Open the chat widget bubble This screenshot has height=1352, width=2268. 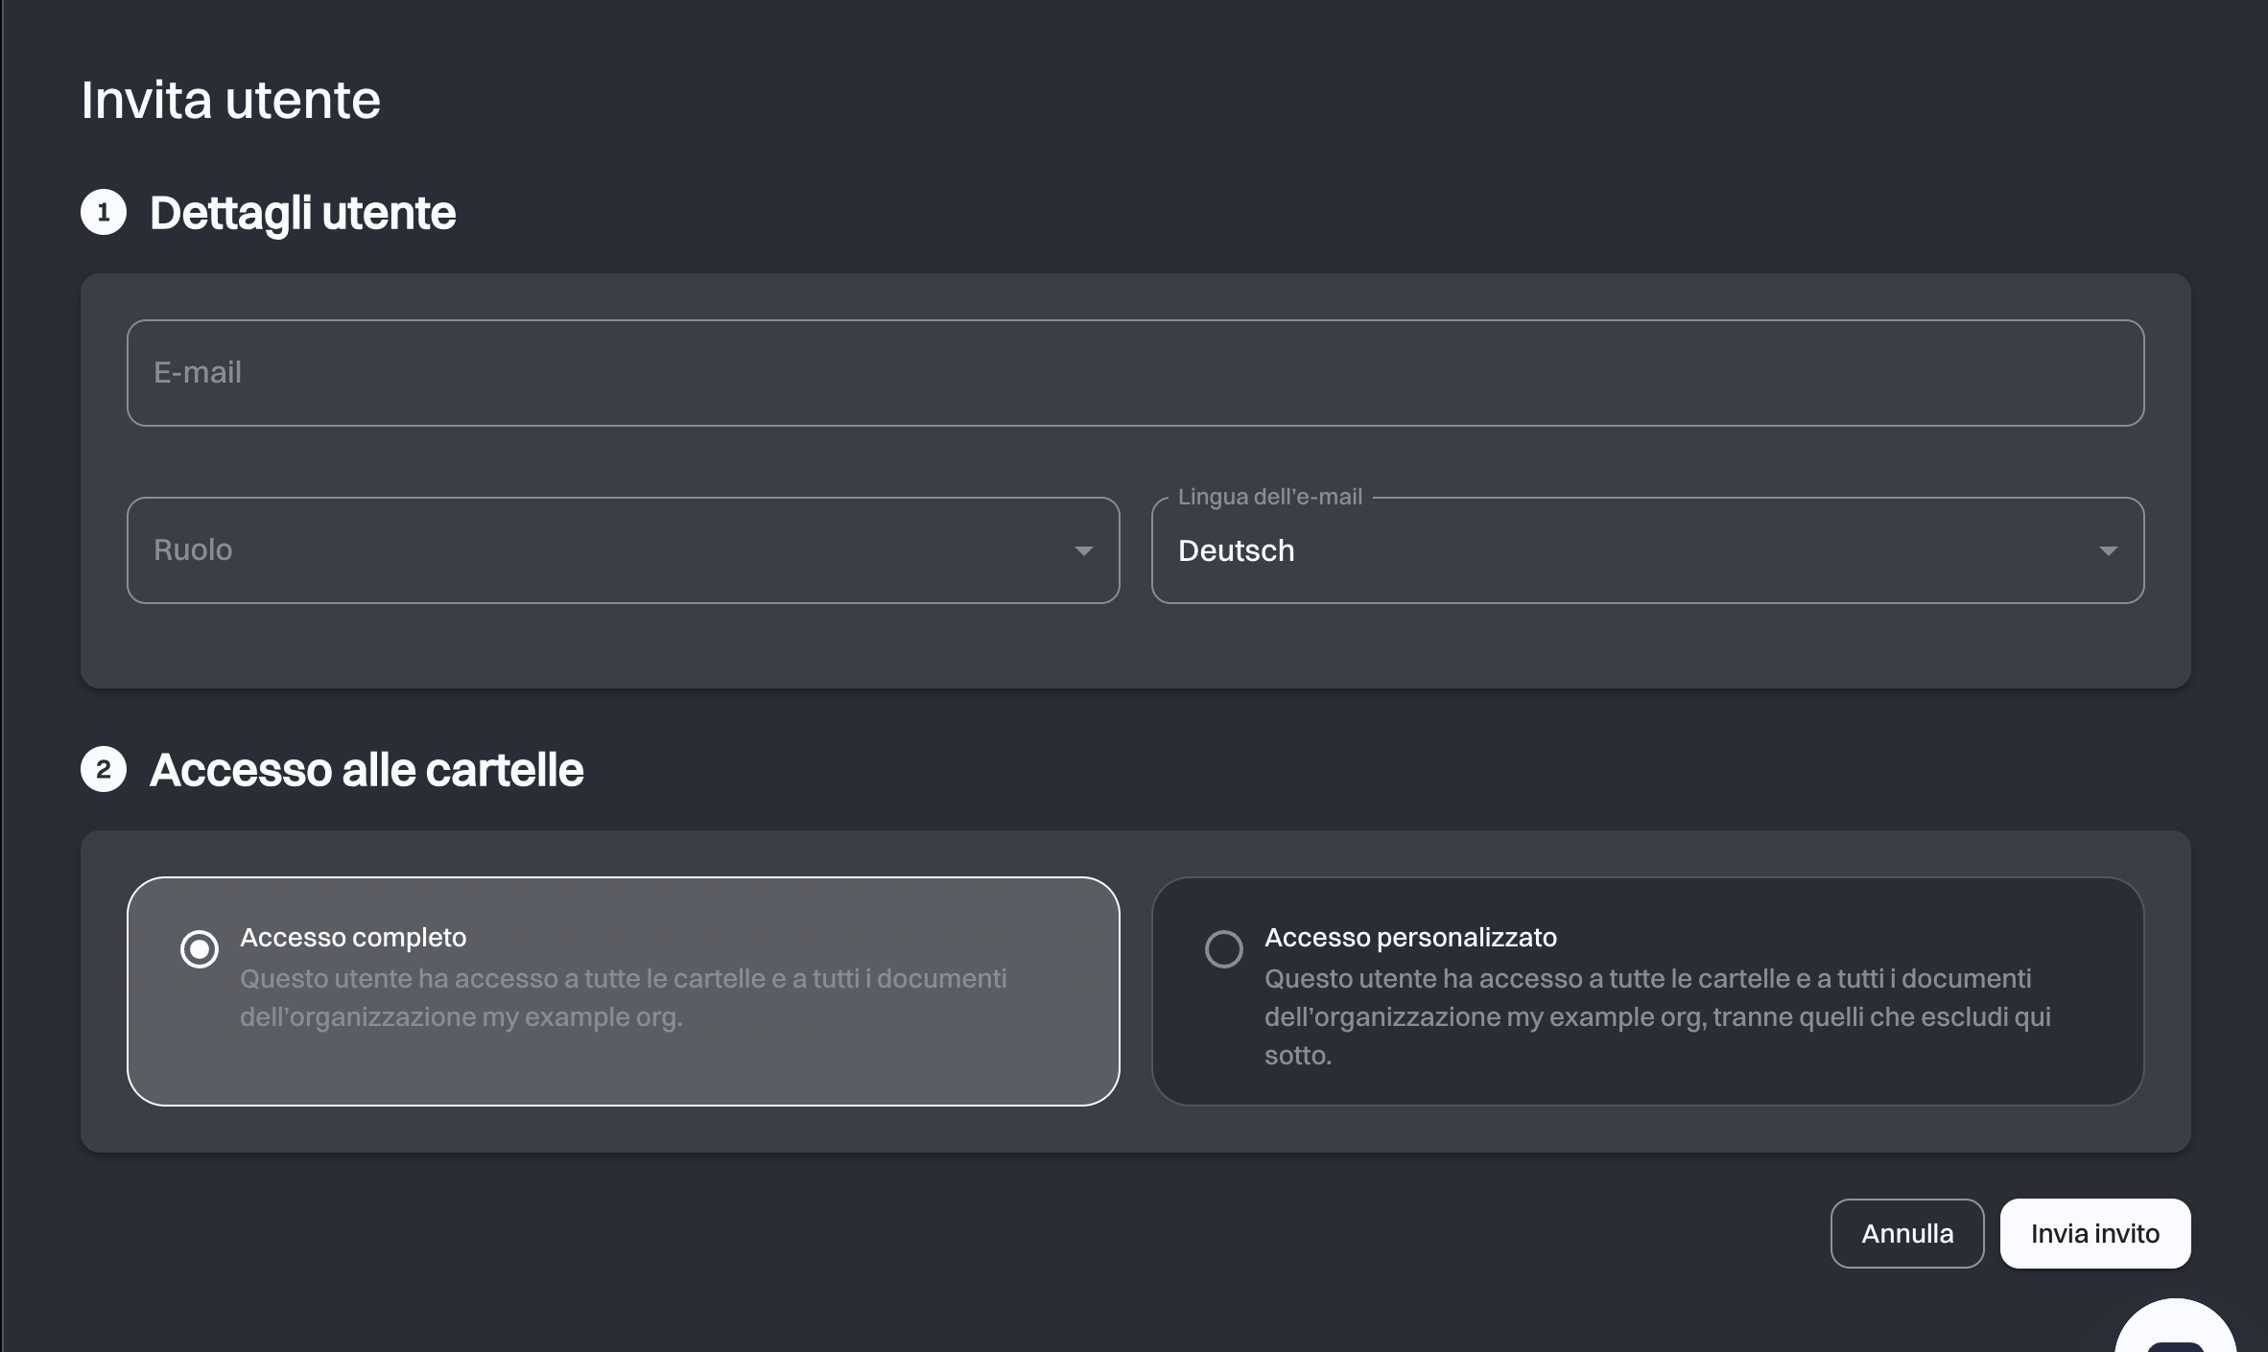click(x=2175, y=1328)
